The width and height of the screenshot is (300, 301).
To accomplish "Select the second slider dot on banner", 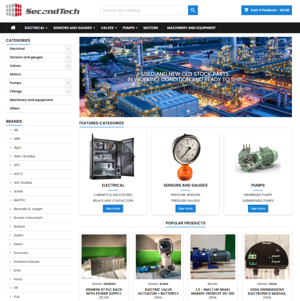I will point(188,111).
